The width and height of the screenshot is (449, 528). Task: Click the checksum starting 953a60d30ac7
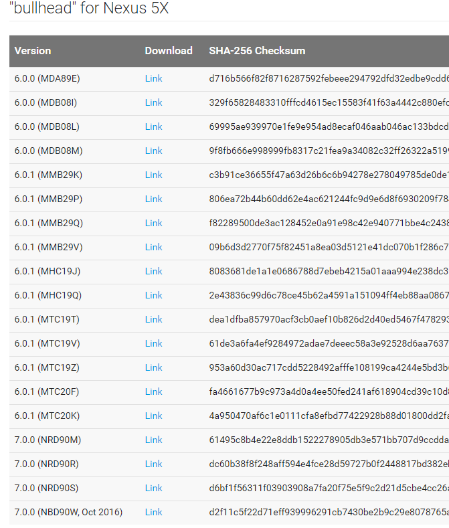(x=329, y=367)
